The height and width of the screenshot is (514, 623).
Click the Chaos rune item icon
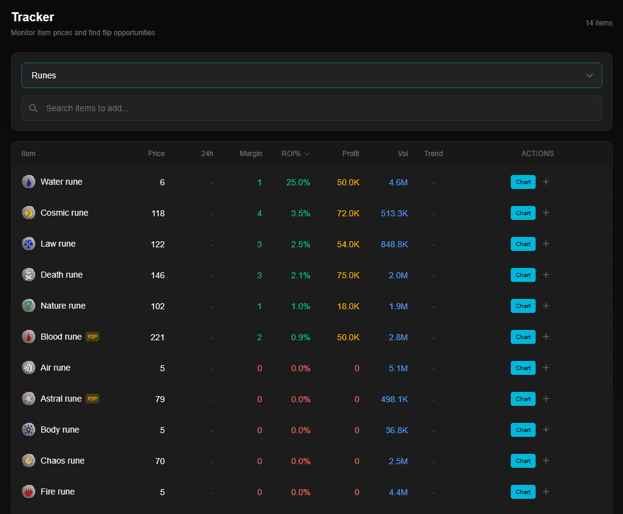coord(29,461)
